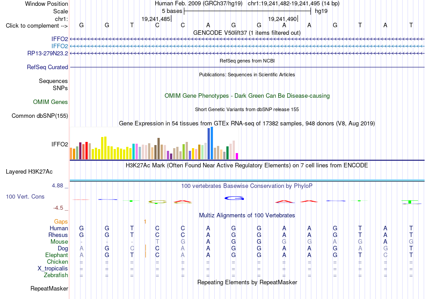Click the orange Gaps label

pos(61,221)
